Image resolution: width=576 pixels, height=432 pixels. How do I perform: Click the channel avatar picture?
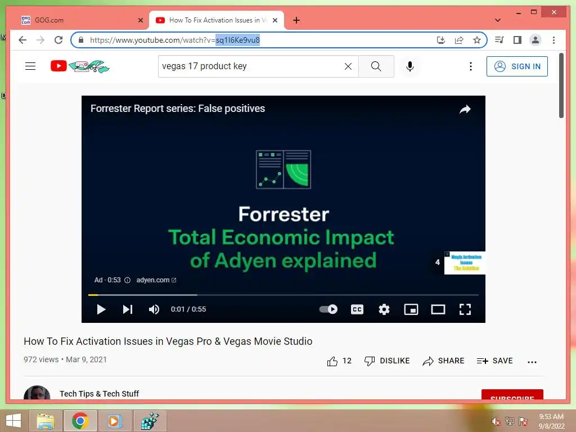(37, 393)
